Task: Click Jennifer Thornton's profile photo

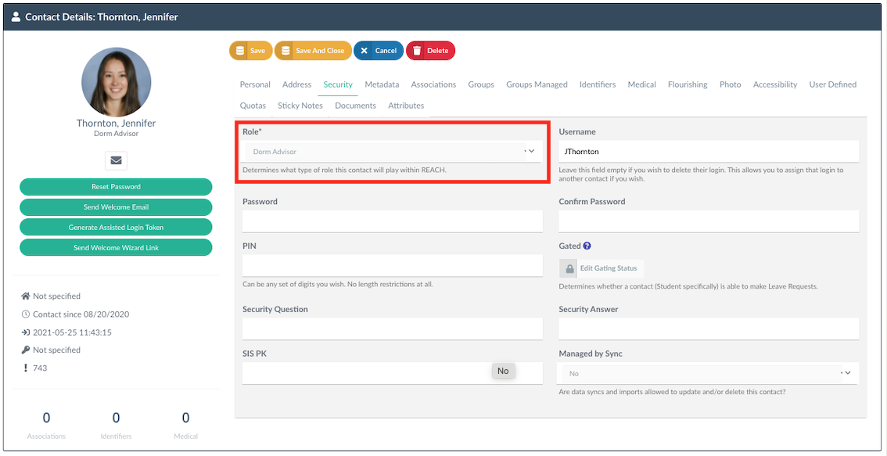Action: [x=116, y=82]
